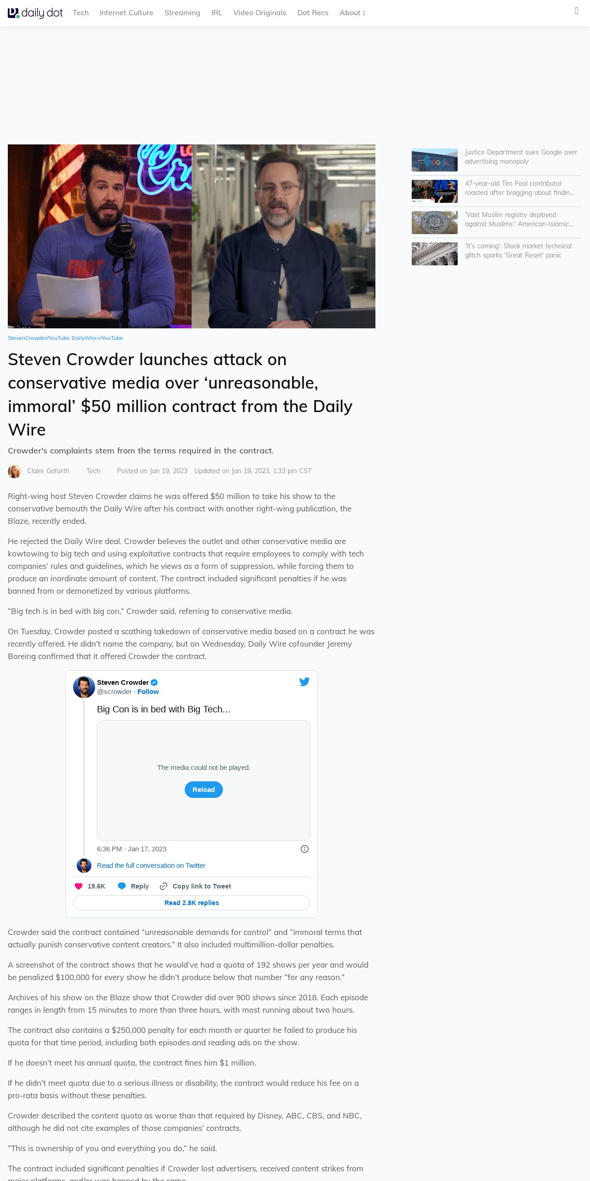
Task: Expand the About dropdown menu
Action: click(x=352, y=13)
